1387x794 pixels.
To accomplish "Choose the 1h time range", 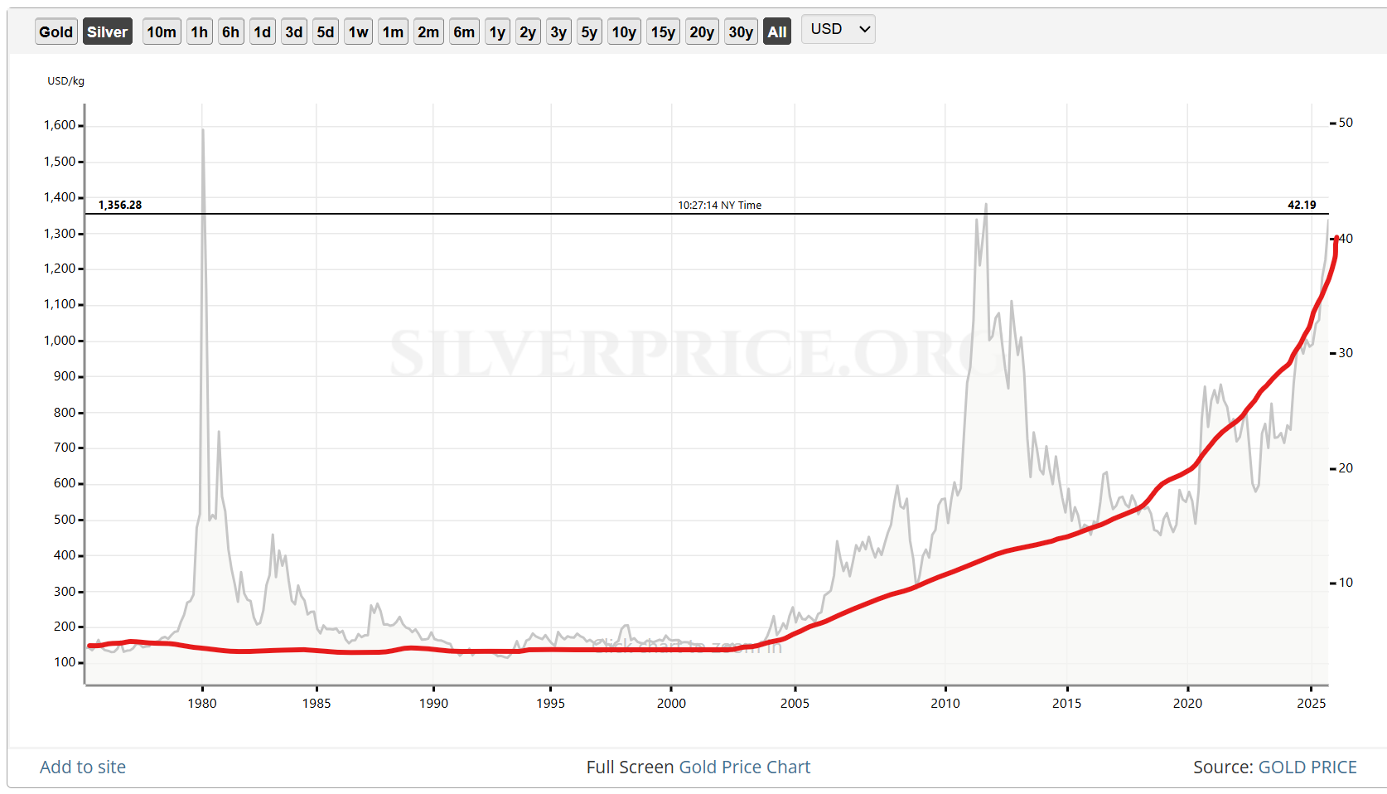I will (x=200, y=31).
